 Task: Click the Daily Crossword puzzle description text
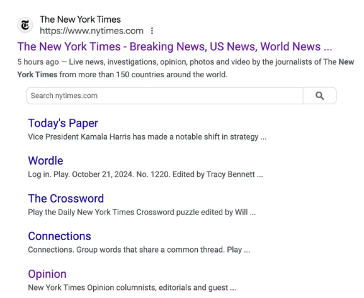click(x=142, y=212)
